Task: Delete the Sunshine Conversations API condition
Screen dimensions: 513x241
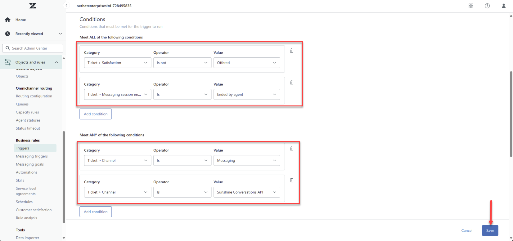Action: [x=292, y=180]
